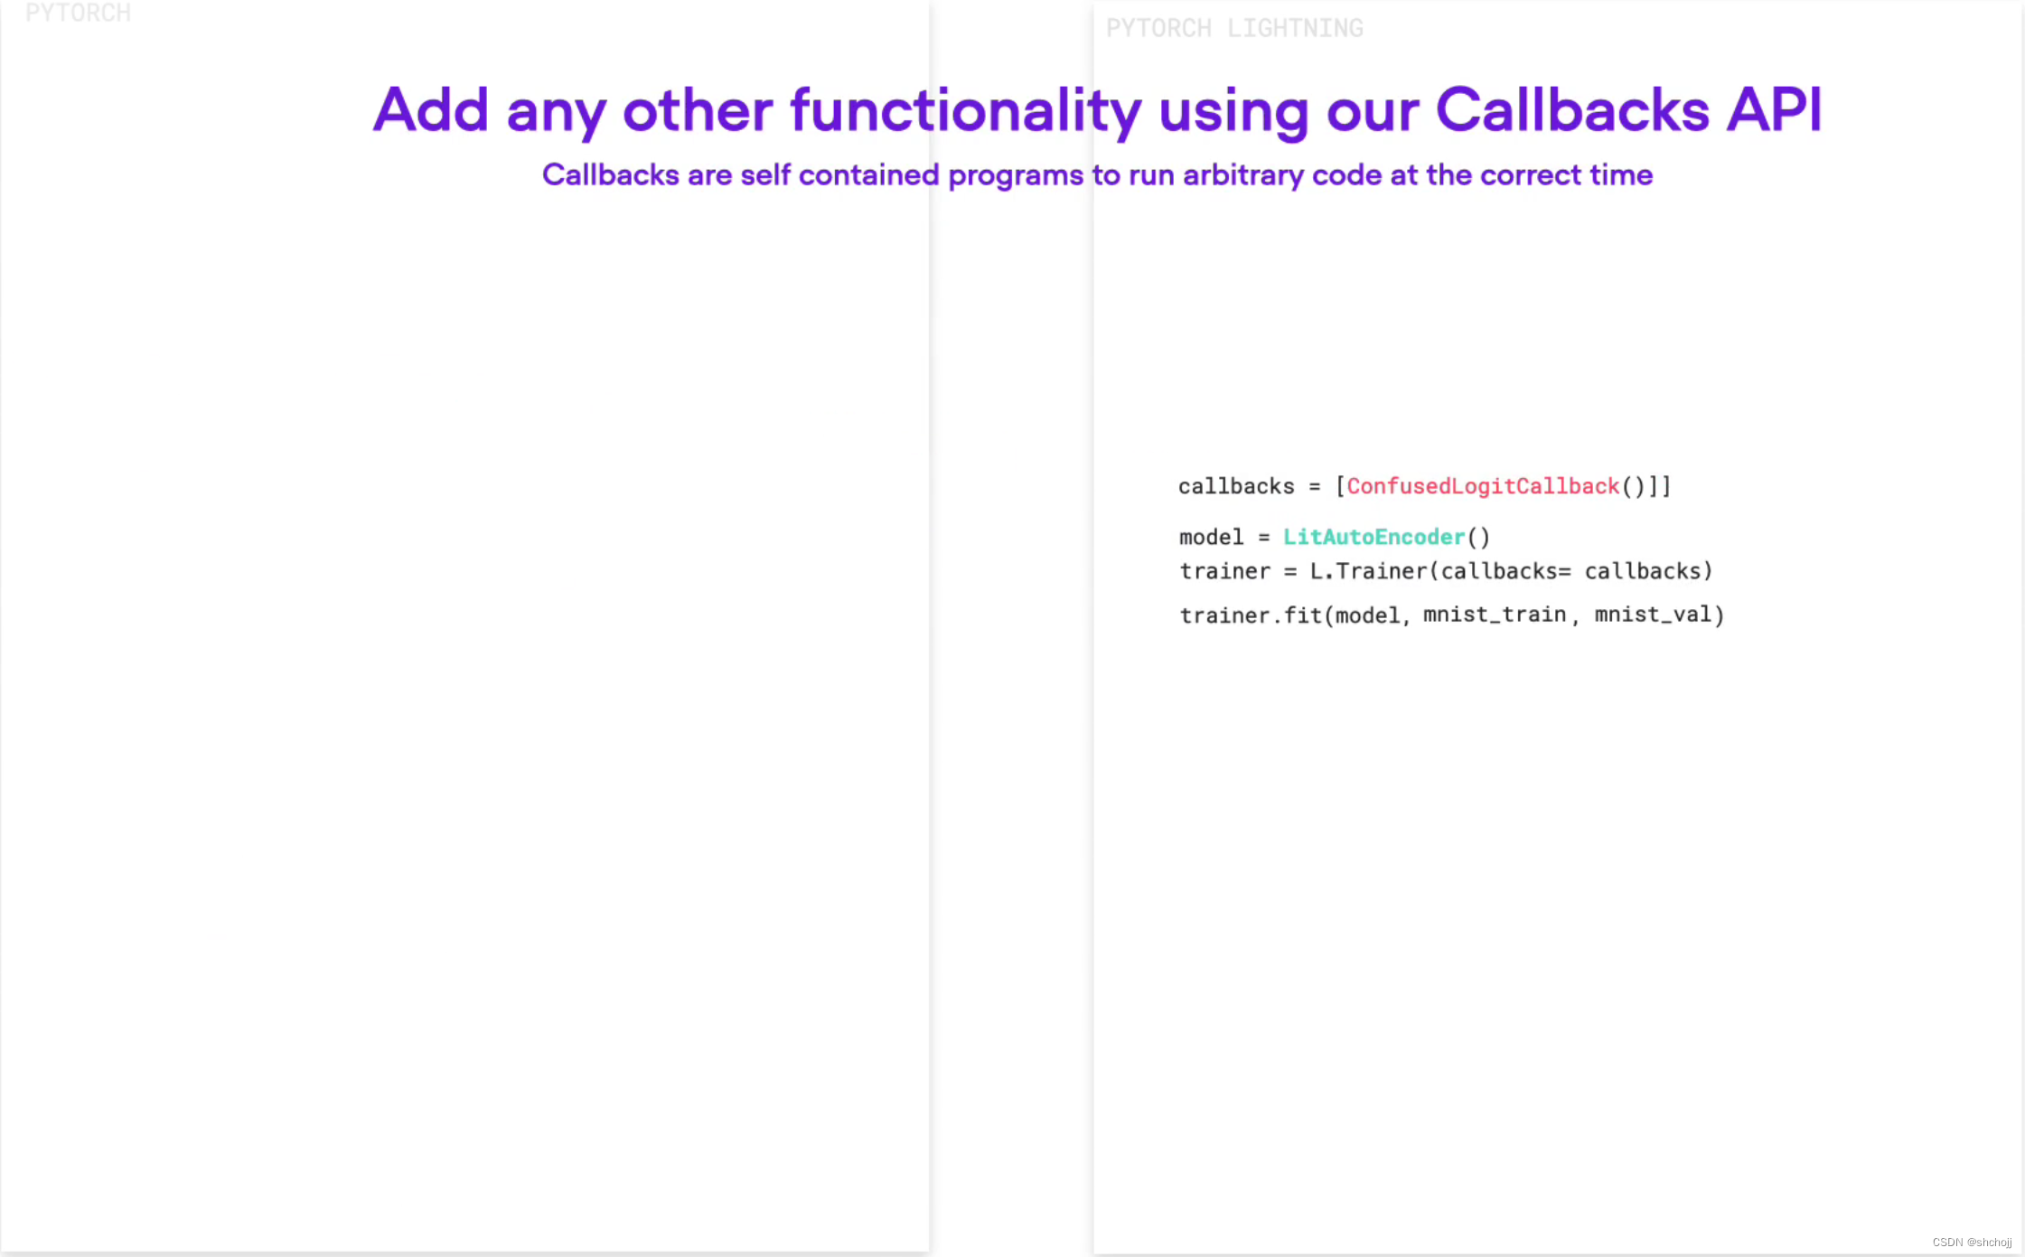Click the word 'functionality' in the title
The image size is (2025, 1257).
(965, 110)
